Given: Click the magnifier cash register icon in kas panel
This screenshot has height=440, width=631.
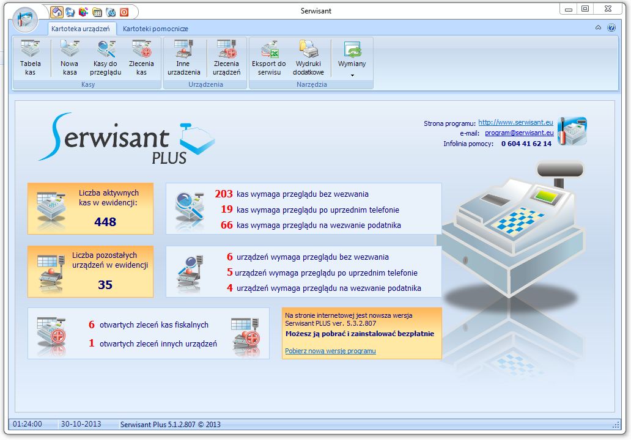Looking at the screenshot, I should point(190,210).
